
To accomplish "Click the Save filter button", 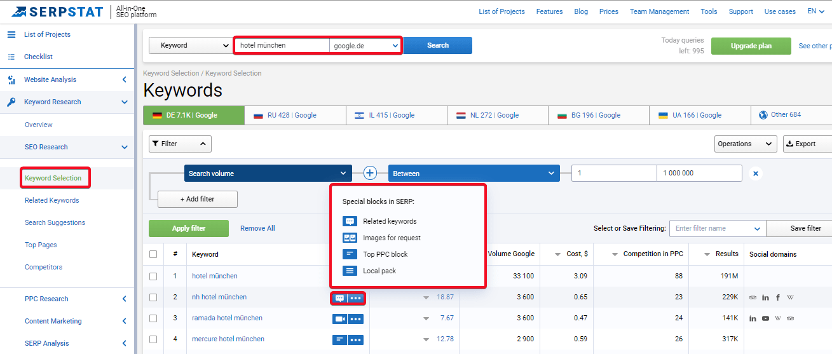I will (x=800, y=228).
